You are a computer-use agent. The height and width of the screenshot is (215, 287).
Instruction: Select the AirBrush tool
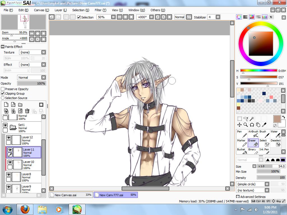coord(253,134)
